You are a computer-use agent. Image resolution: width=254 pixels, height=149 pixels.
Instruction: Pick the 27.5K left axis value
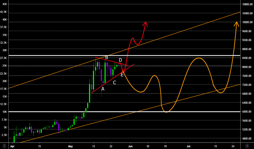(x=4, y=58)
